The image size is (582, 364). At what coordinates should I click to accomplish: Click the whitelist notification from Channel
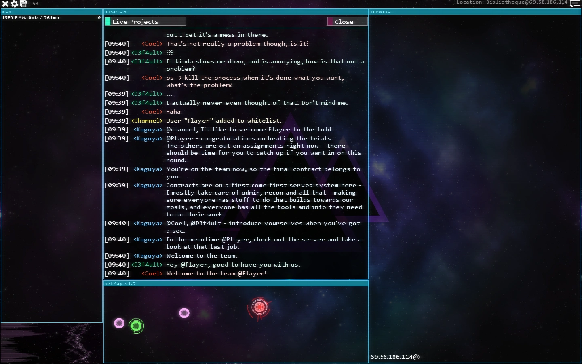click(224, 121)
